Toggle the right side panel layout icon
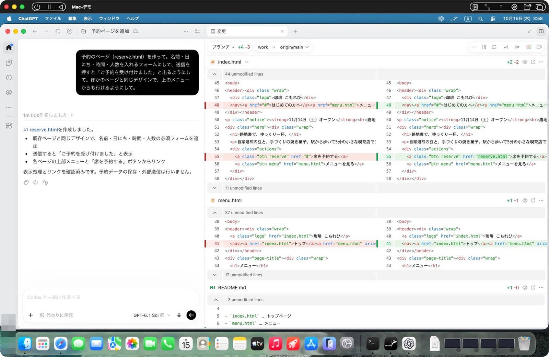This screenshot has width=549, height=357. [541, 31]
